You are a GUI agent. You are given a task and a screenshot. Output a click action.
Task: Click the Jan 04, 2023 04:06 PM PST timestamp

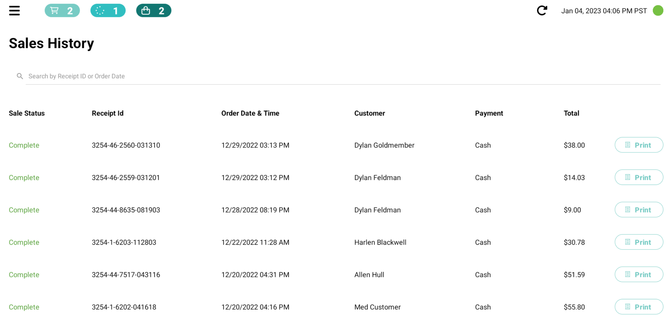point(604,11)
